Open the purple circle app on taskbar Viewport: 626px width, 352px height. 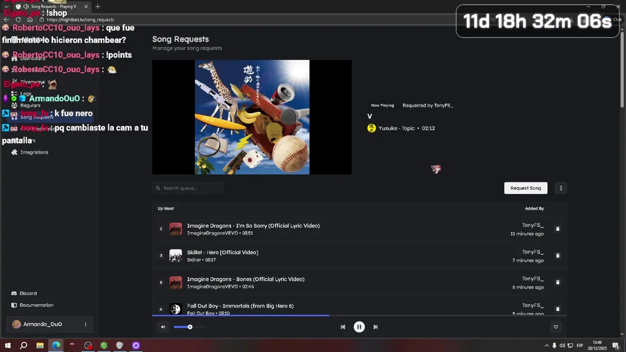[136, 346]
